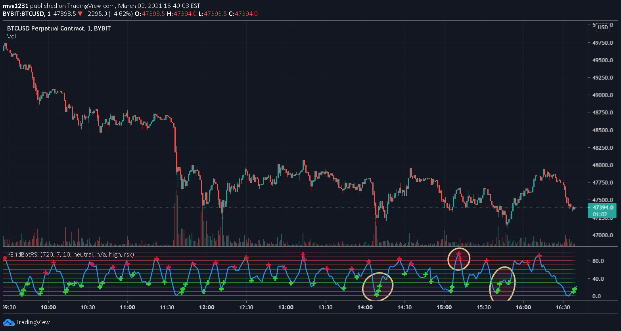This screenshot has width=621, height=331.
Task: Open the USD currency selector
Action: click(x=603, y=27)
